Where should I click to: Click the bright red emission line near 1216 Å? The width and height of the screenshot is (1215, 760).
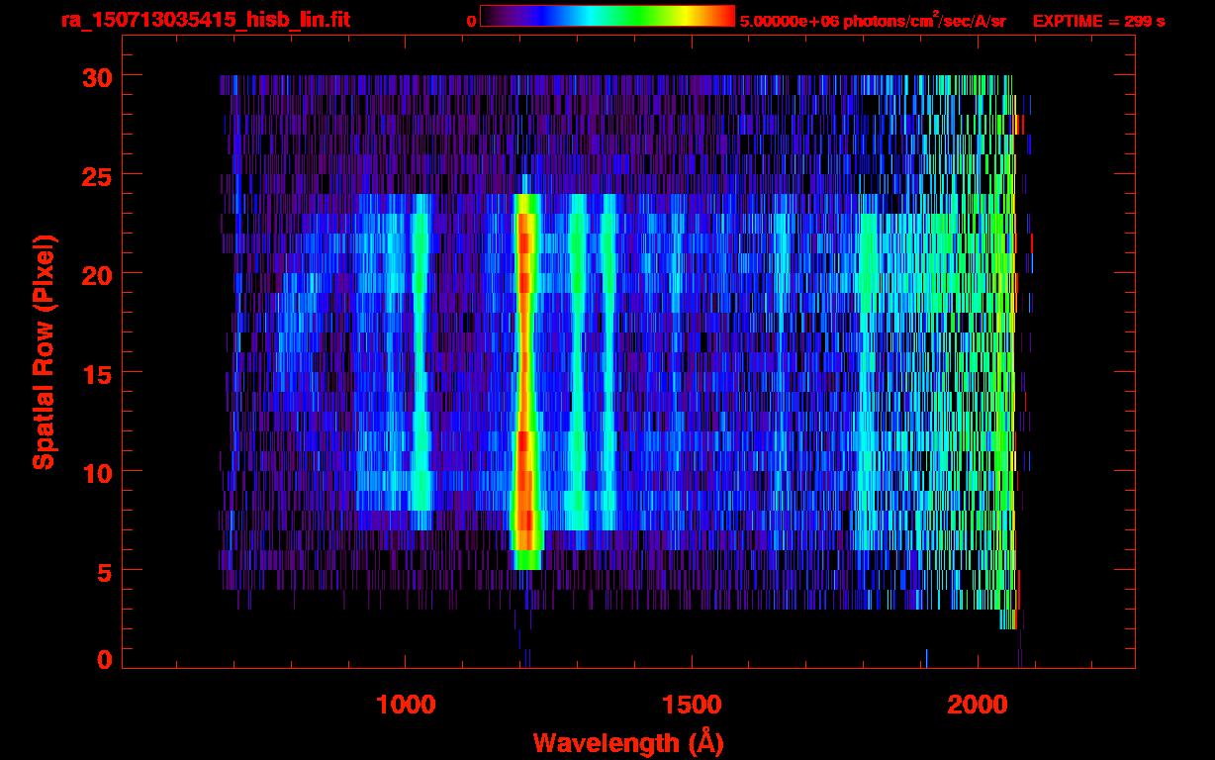pos(525,381)
